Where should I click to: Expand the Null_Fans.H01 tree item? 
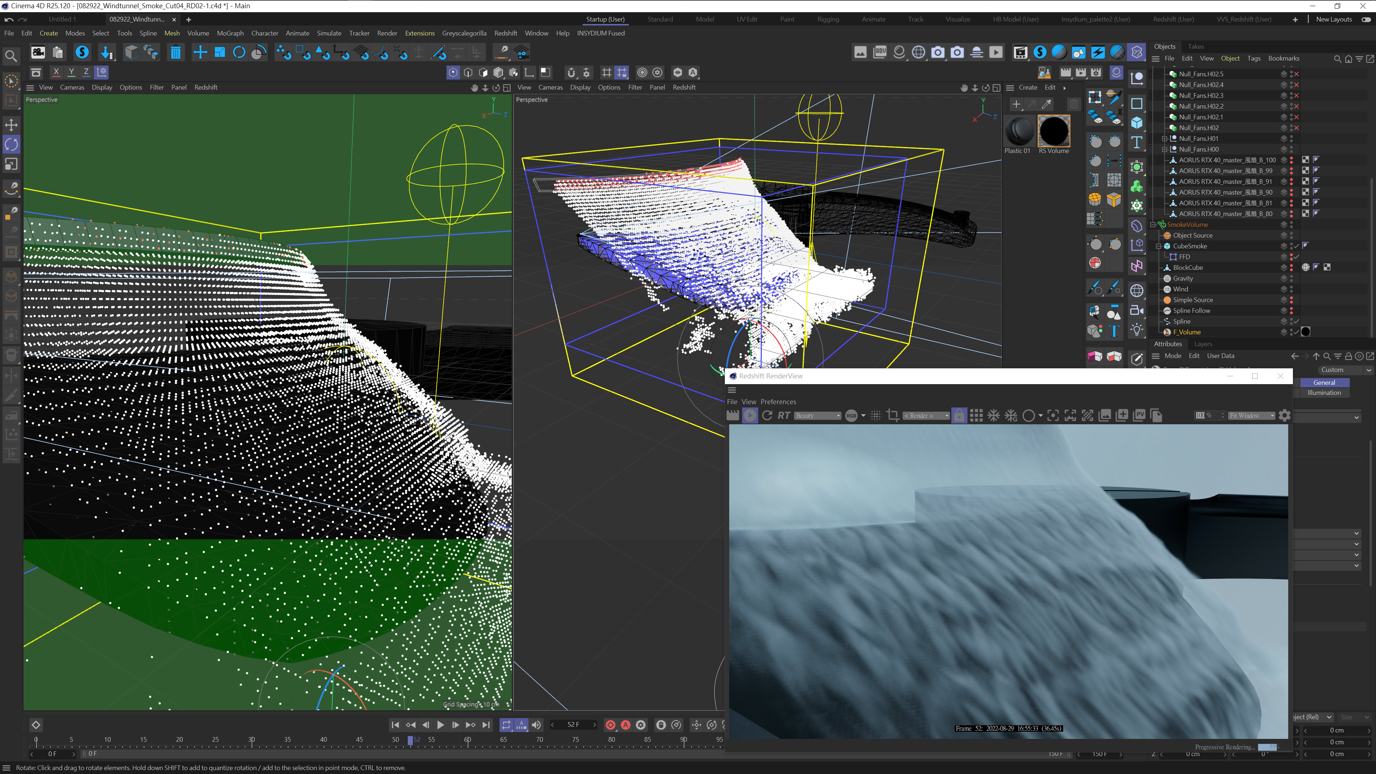1164,138
